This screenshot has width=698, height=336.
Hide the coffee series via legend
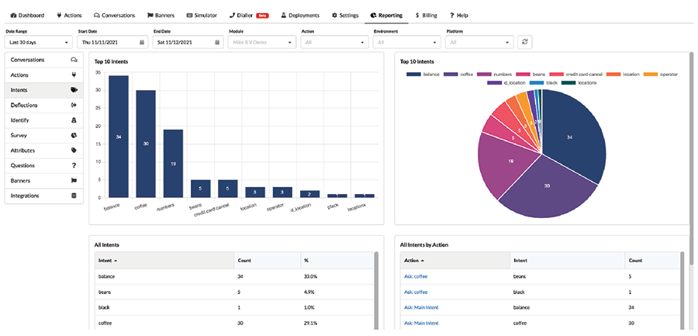[461, 74]
